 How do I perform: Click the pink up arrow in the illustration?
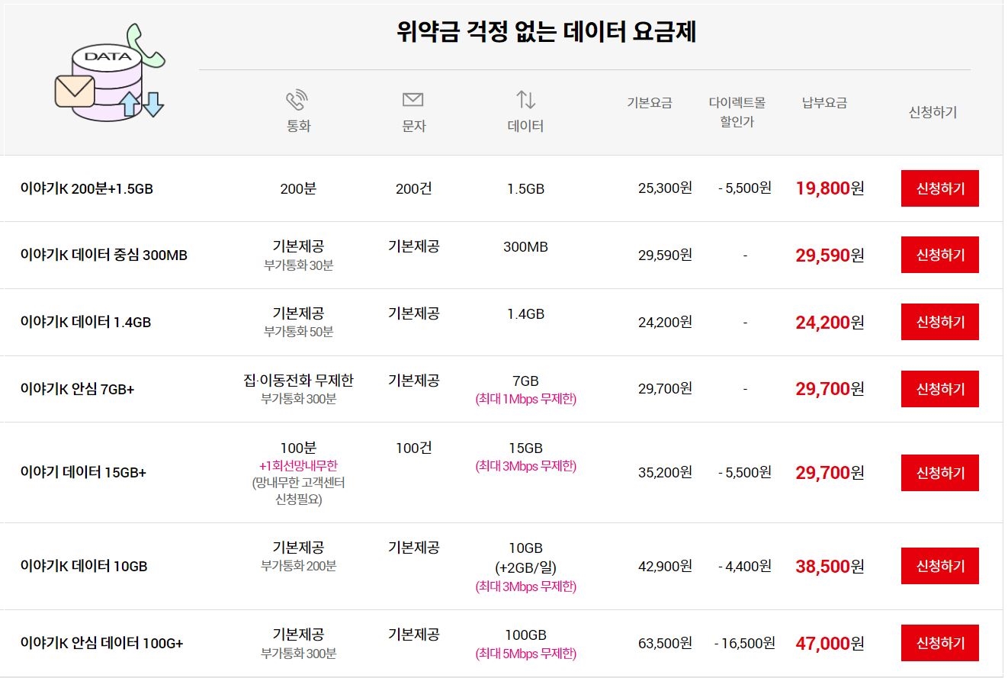click(130, 104)
